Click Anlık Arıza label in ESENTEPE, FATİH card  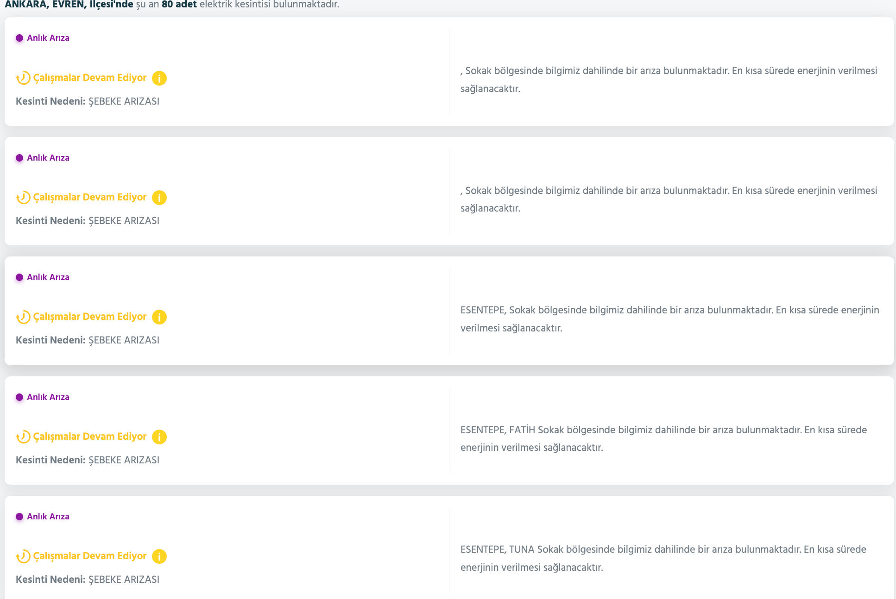[x=48, y=397]
